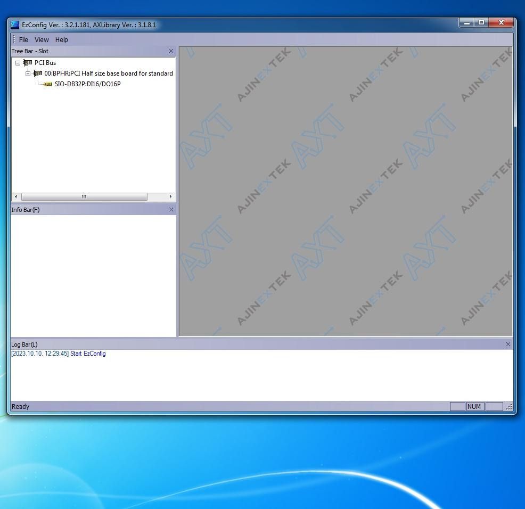Open the View menu
525x509 pixels.
42,40
